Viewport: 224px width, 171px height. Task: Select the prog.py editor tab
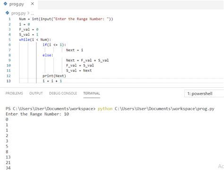pyautogui.click(x=19, y=4)
